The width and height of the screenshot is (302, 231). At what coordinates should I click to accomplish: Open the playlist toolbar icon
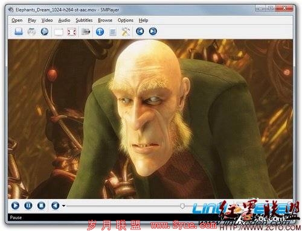click(113, 32)
